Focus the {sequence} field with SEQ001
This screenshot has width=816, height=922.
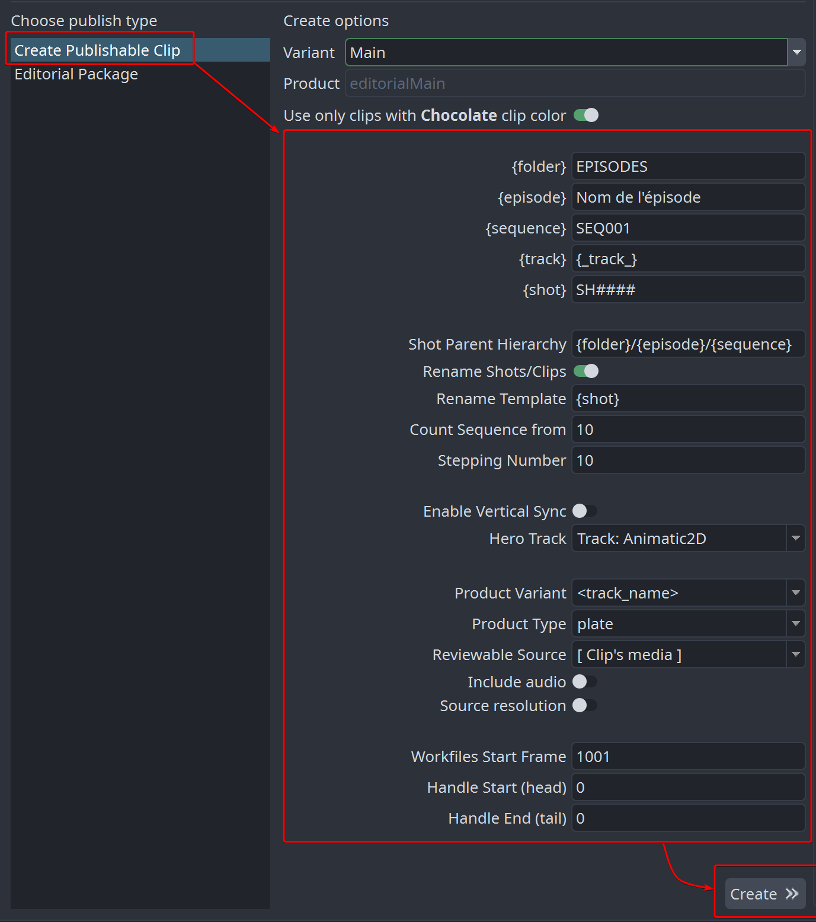tap(687, 228)
